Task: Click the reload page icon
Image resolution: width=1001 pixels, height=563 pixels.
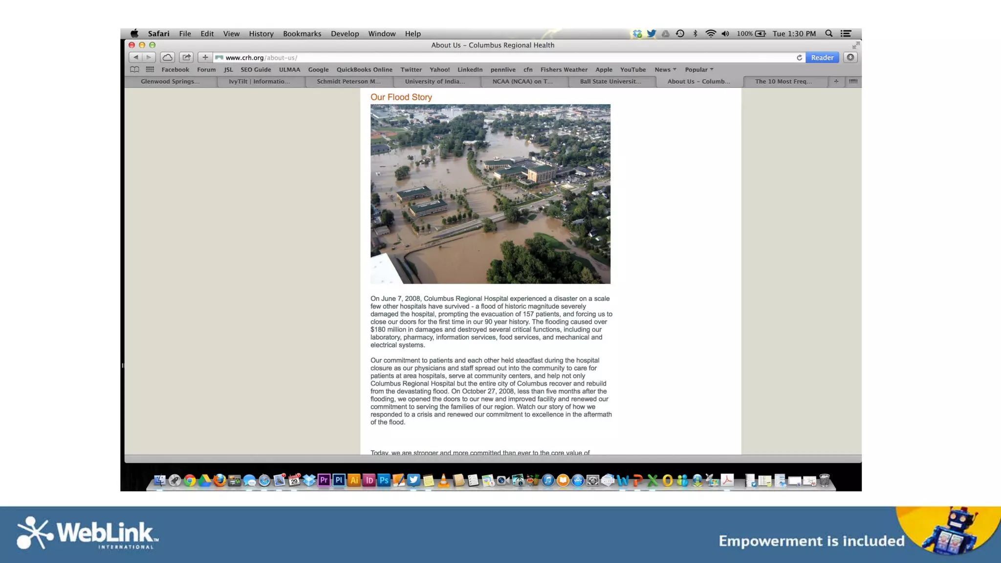Action: pyautogui.click(x=799, y=58)
